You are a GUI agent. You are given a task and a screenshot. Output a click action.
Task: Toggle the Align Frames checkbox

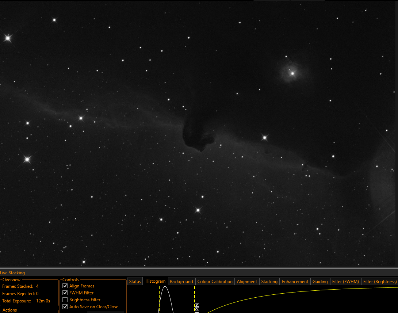coord(65,286)
